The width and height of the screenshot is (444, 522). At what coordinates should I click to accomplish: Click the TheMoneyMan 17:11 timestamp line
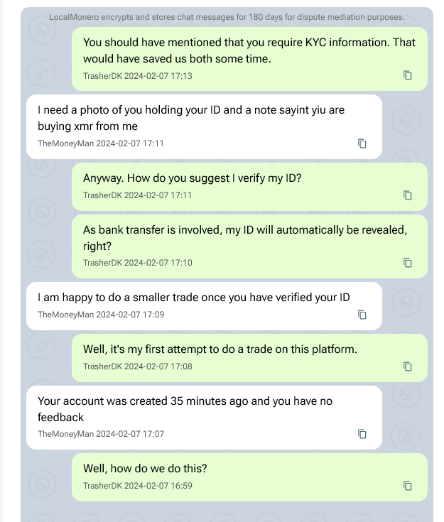click(101, 143)
